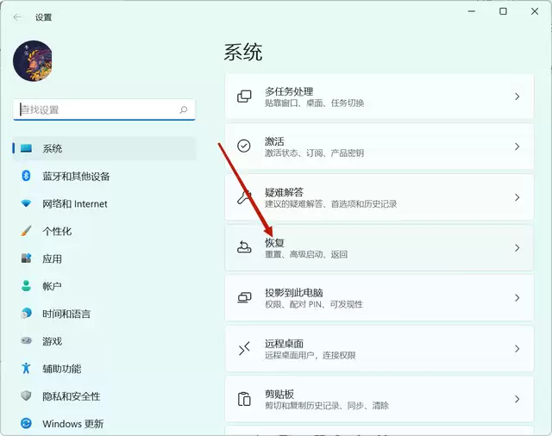Select 时间和语言 in the sidebar

[x=66, y=314]
